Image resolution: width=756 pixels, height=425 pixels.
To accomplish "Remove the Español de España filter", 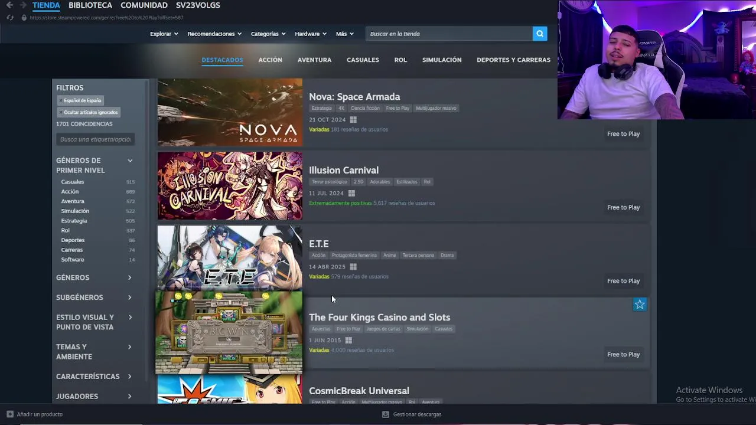I will click(80, 100).
